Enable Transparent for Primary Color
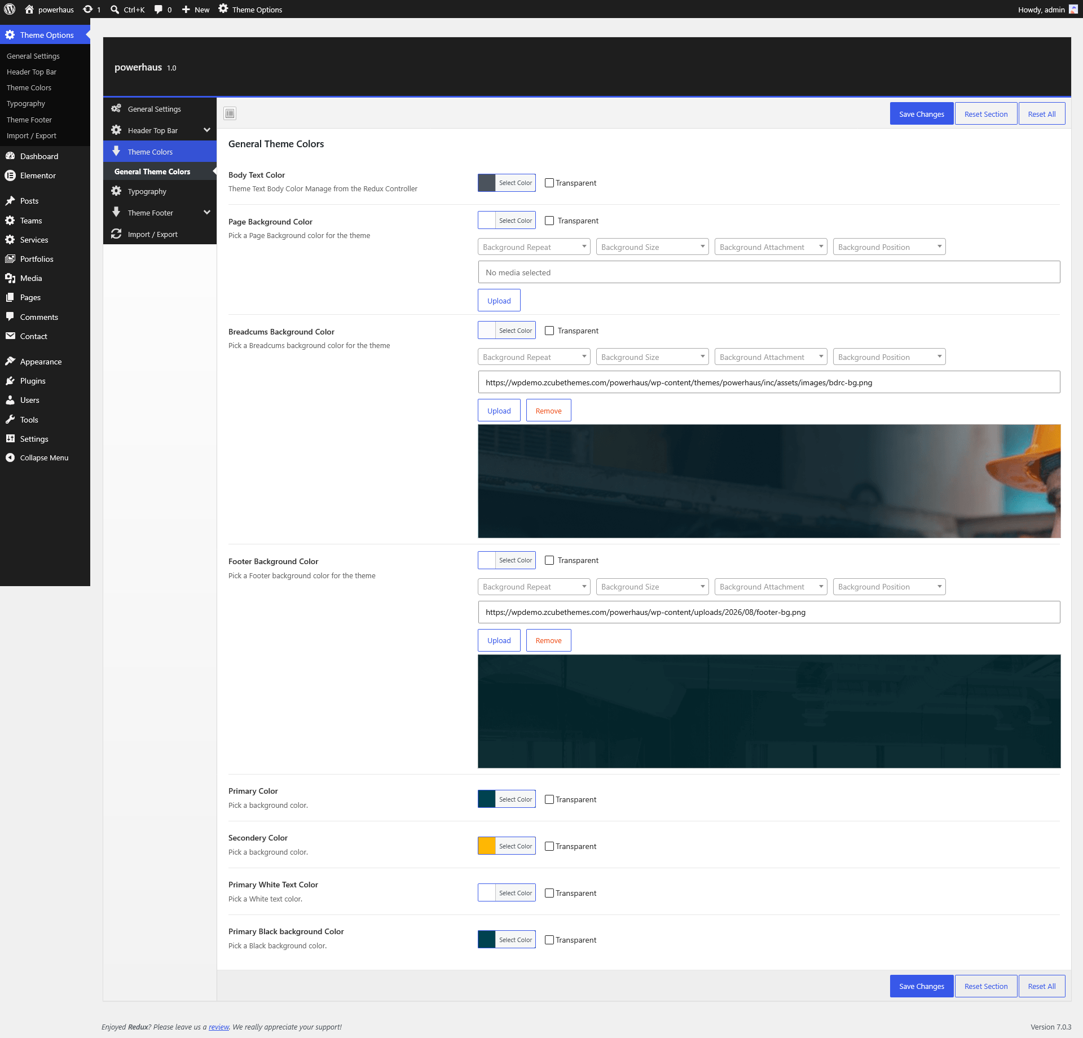Image resolution: width=1083 pixels, height=1038 pixels. 549,799
